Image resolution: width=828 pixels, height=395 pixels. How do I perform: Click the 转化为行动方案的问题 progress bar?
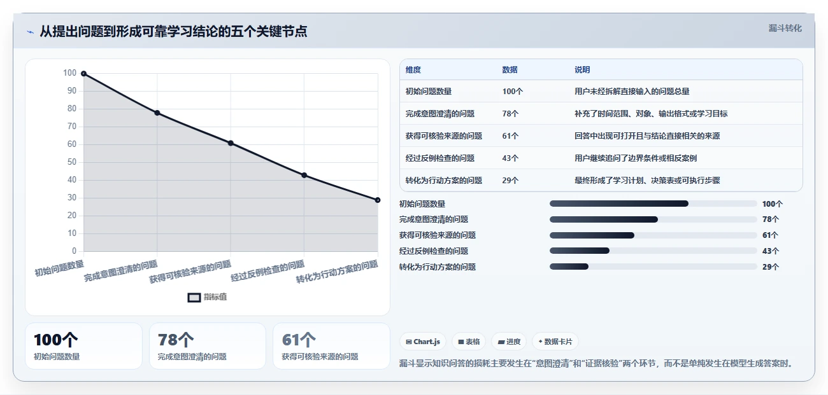(x=653, y=267)
